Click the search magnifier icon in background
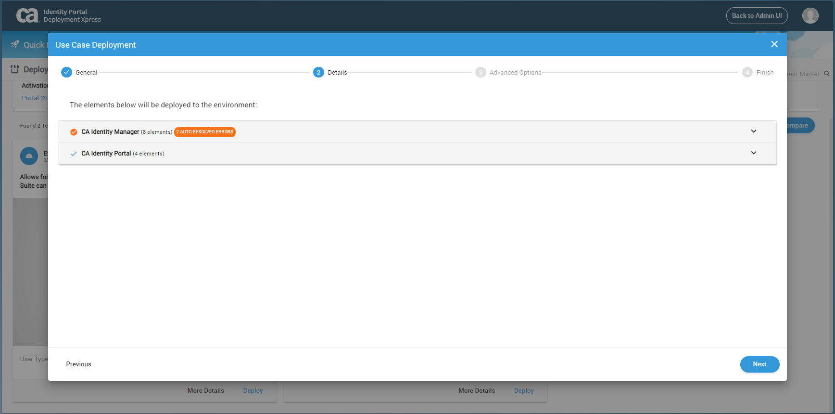Screen dimensions: 835x414 pos(826,74)
